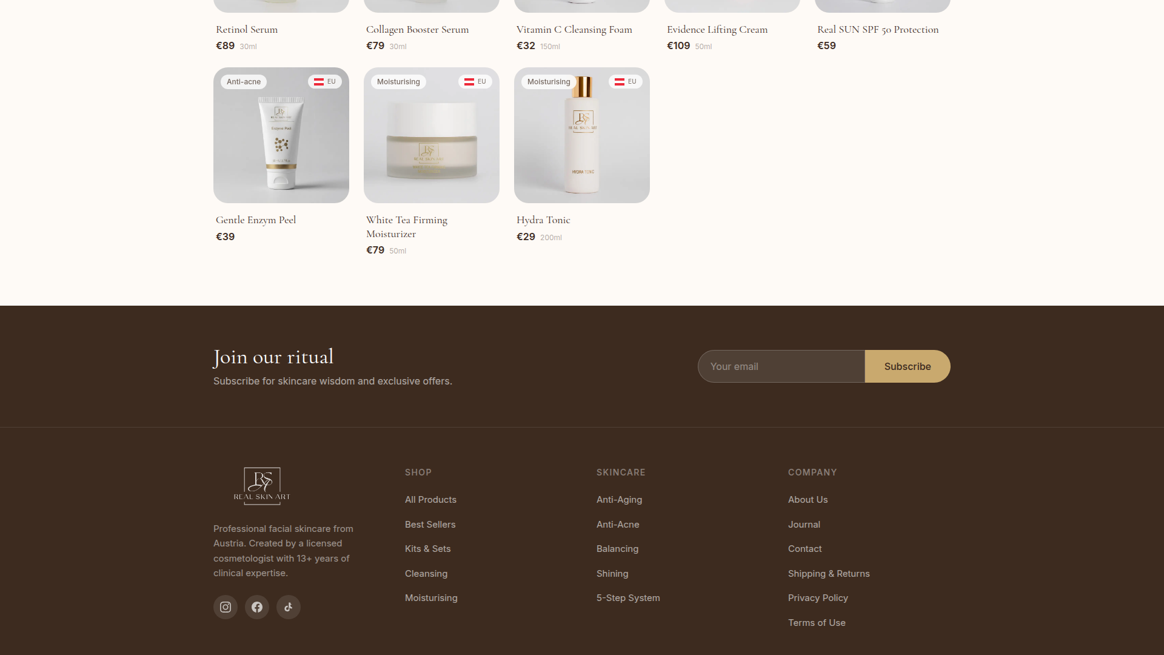
Task: Open the 5-Step System link
Action: [x=628, y=598]
